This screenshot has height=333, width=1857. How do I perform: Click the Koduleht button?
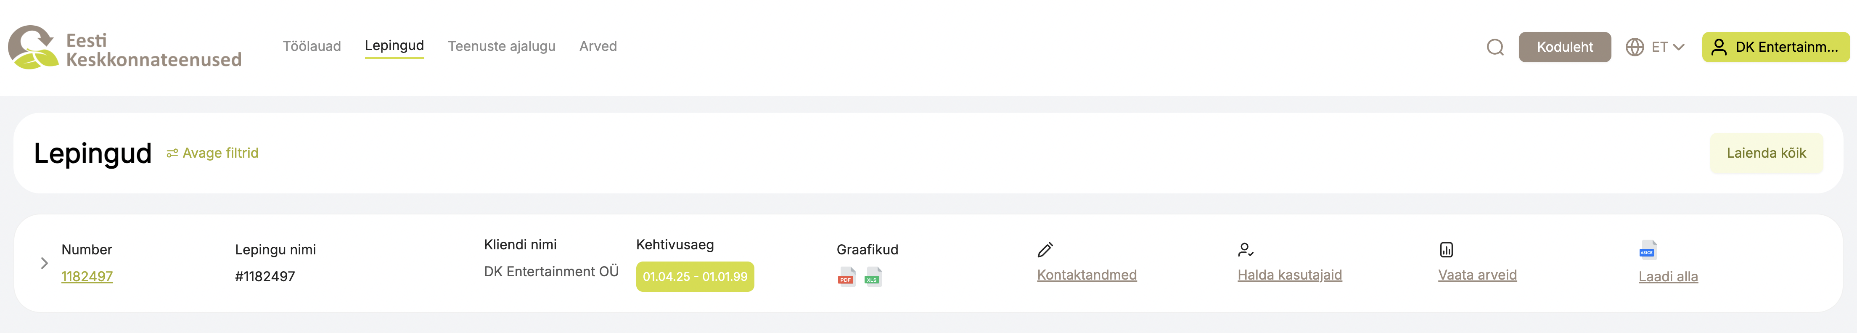tap(1564, 48)
